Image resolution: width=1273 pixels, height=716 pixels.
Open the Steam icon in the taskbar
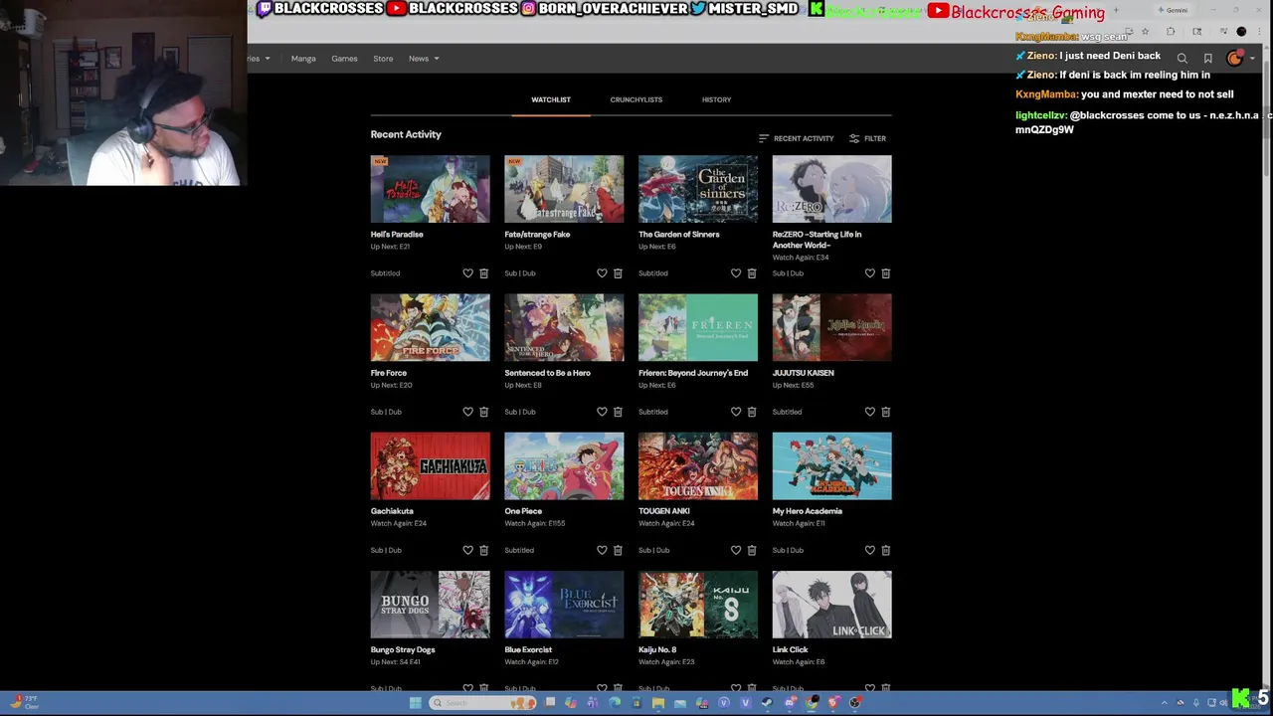click(767, 703)
